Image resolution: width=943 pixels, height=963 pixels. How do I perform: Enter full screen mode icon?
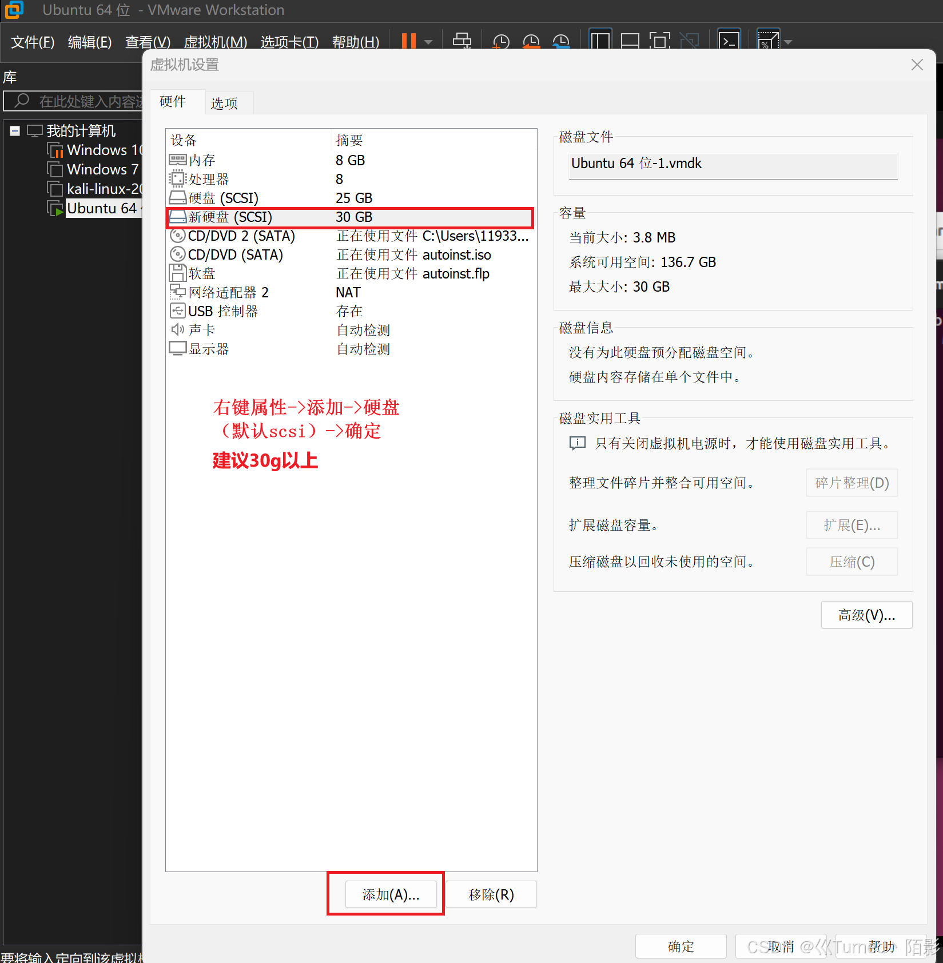pos(660,41)
